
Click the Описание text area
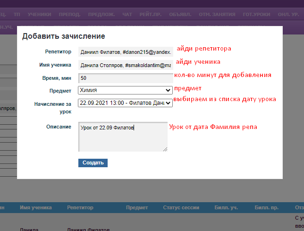(123, 137)
